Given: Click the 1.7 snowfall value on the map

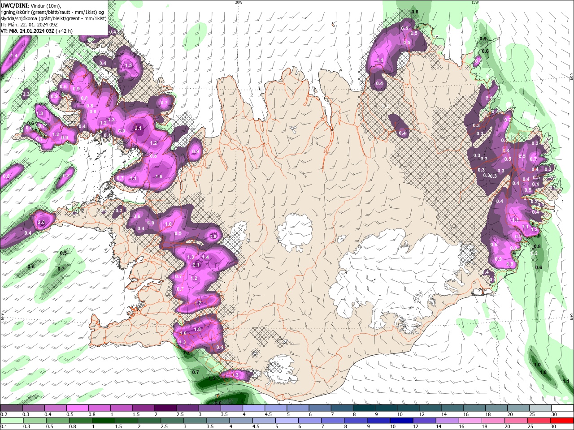Looking at the screenshot, I should click(198, 304).
